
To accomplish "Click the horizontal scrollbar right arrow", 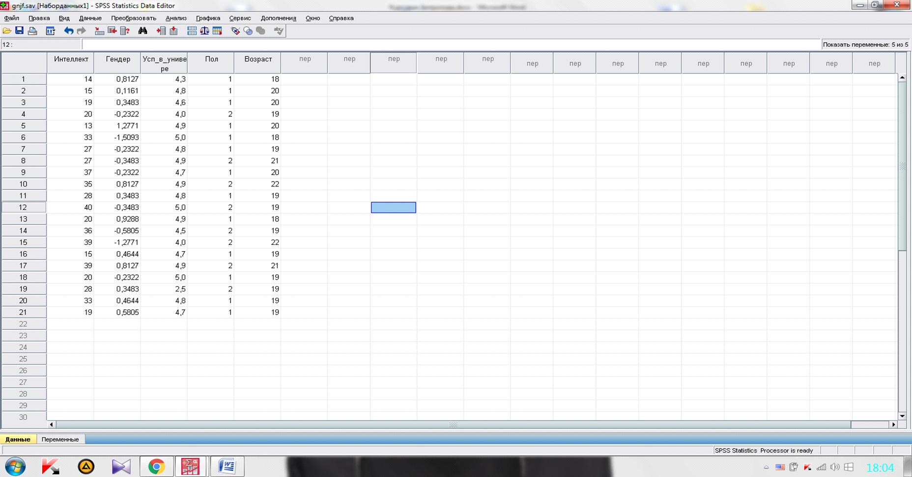I will point(894,424).
